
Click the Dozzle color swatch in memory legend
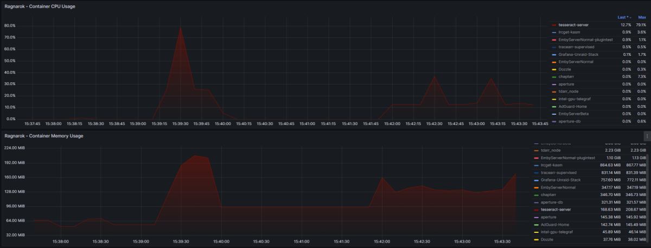click(x=537, y=239)
